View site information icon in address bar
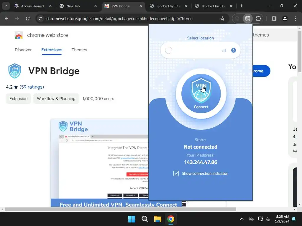 40,19
